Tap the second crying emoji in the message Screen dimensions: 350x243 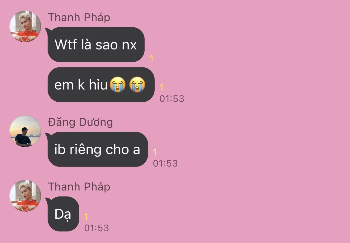[137, 85]
